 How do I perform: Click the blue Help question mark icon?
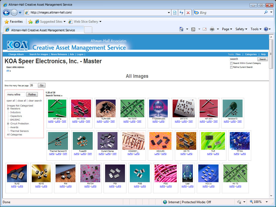point(266,29)
